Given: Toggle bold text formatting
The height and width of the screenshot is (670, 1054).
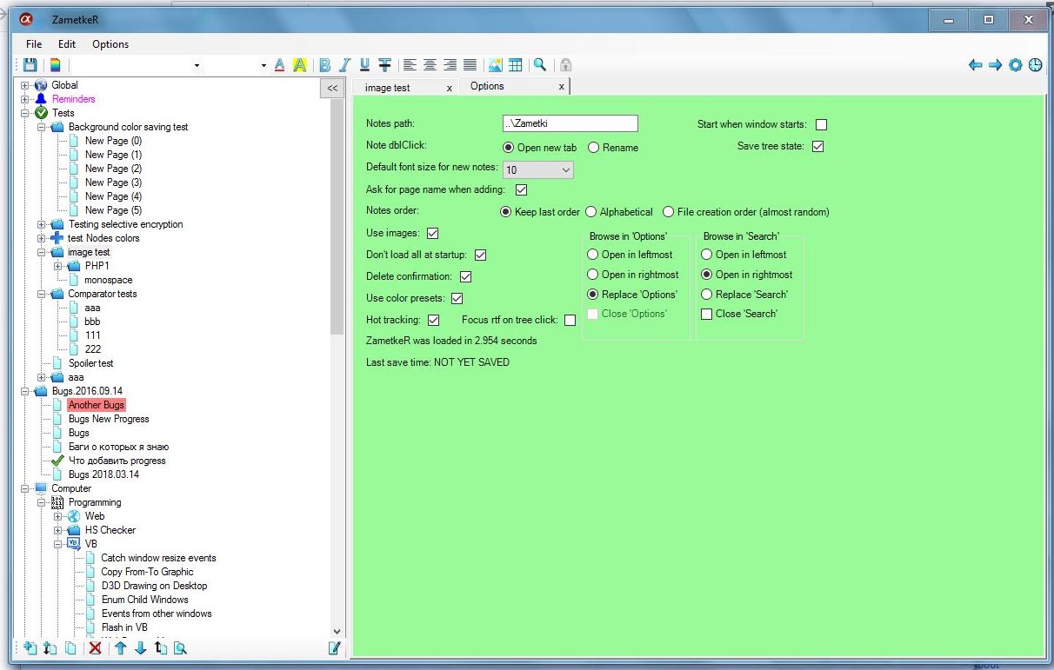Looking at the screenshot, I should click(324, 64).
